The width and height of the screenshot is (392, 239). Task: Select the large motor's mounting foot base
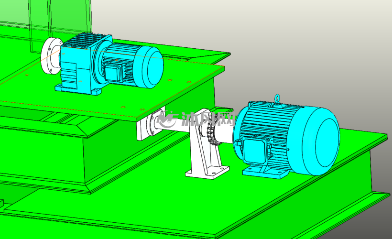click(265, 172)
